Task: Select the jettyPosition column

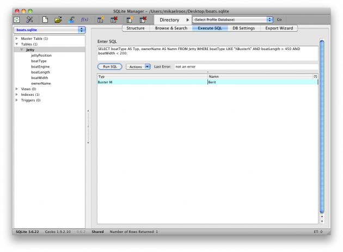Action: tap(41, 56)
